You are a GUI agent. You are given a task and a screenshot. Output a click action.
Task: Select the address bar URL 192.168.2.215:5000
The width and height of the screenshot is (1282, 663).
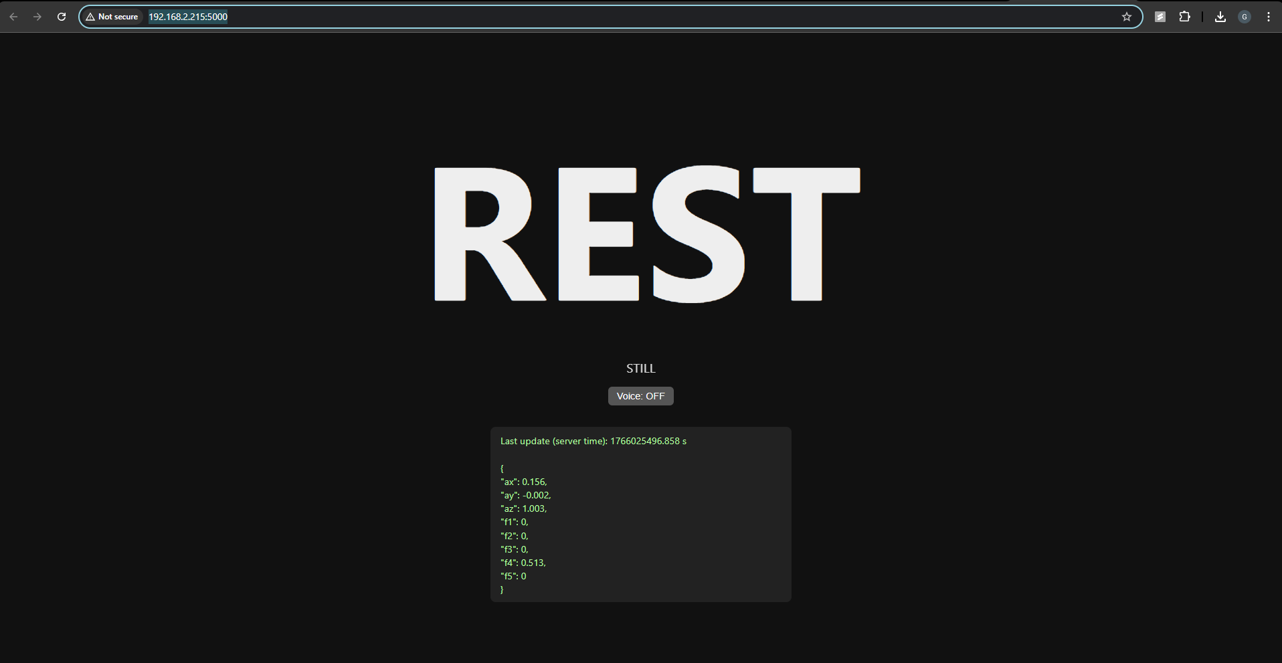188,17
